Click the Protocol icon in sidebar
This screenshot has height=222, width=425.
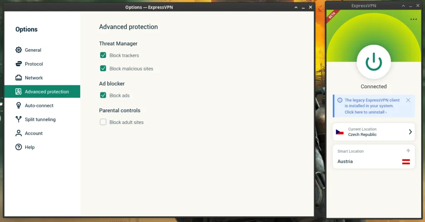click(x=18, y=64)
